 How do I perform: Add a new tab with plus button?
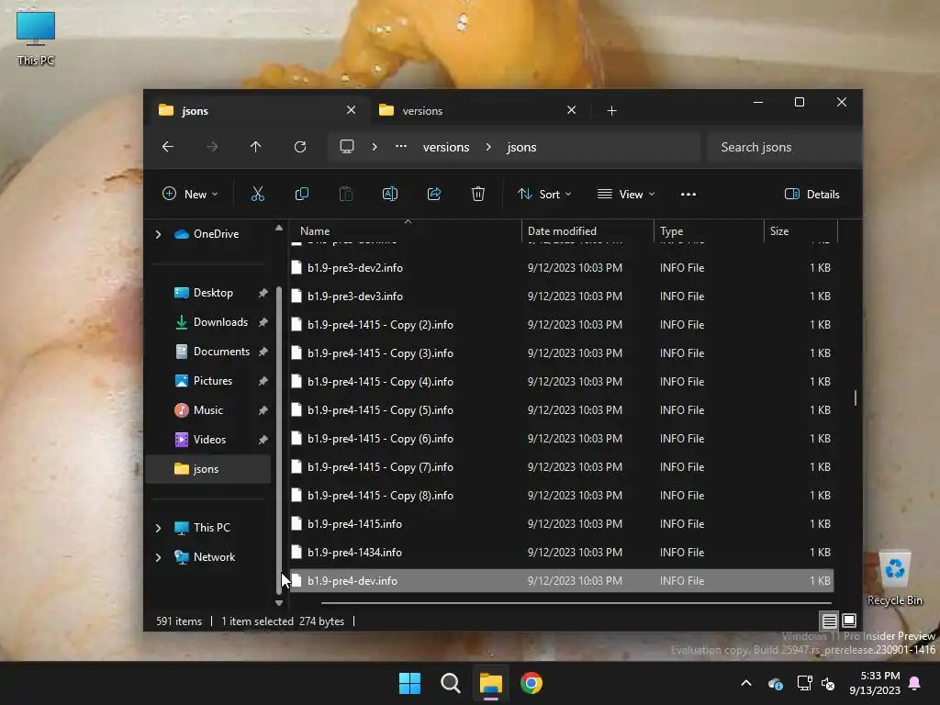click(611, 111)
